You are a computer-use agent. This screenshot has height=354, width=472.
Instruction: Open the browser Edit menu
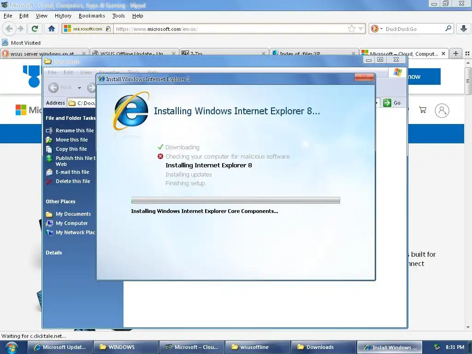pyautogui.click(x=24, y=16)
